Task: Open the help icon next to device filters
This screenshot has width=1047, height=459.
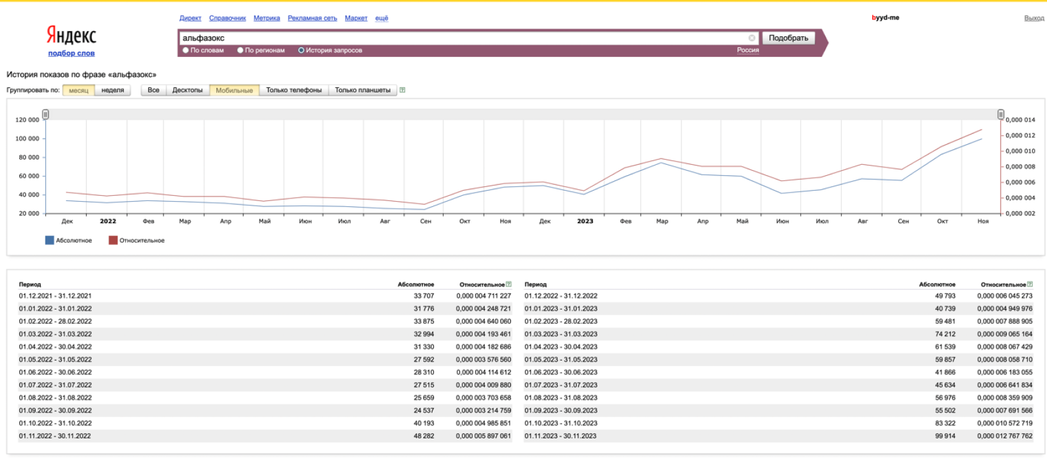Action: [402, 90]
